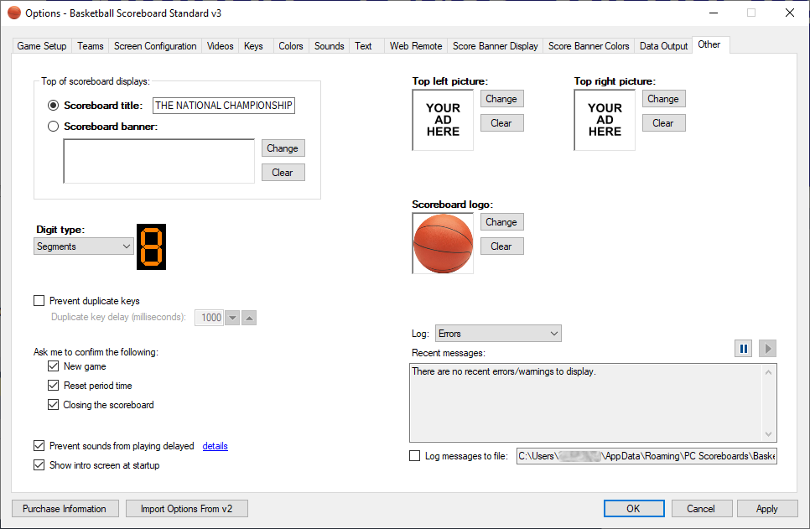This screenshot has height=529, width=810.
Task: Click the top right 'Your Ad Here' picture
Action: tap(605, 120)
